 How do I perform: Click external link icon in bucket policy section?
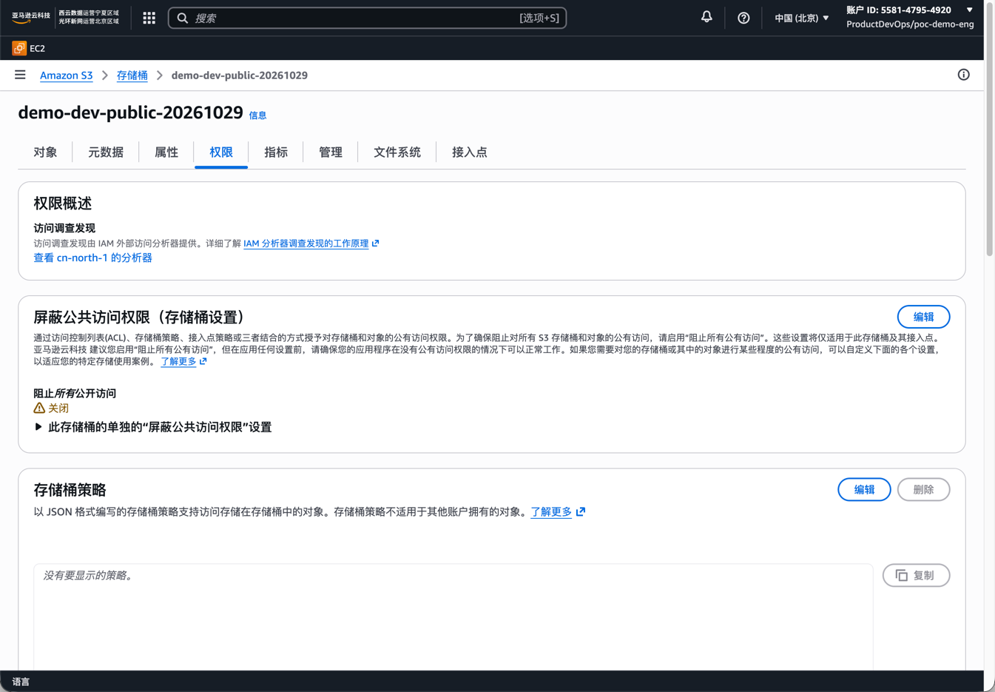coord(581,511)
